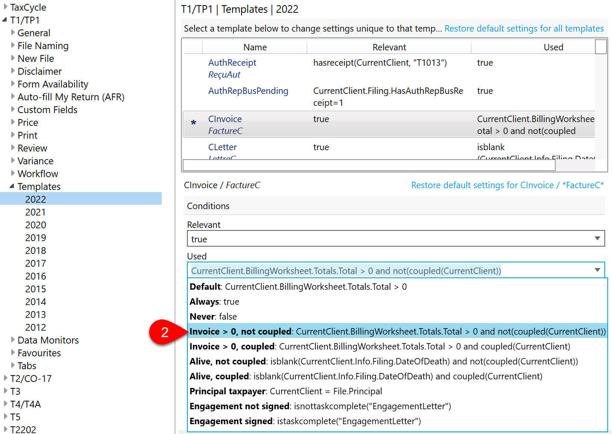The image size is (612, 434).
Task: Select Form Availability in the tree
Action: 53,84
